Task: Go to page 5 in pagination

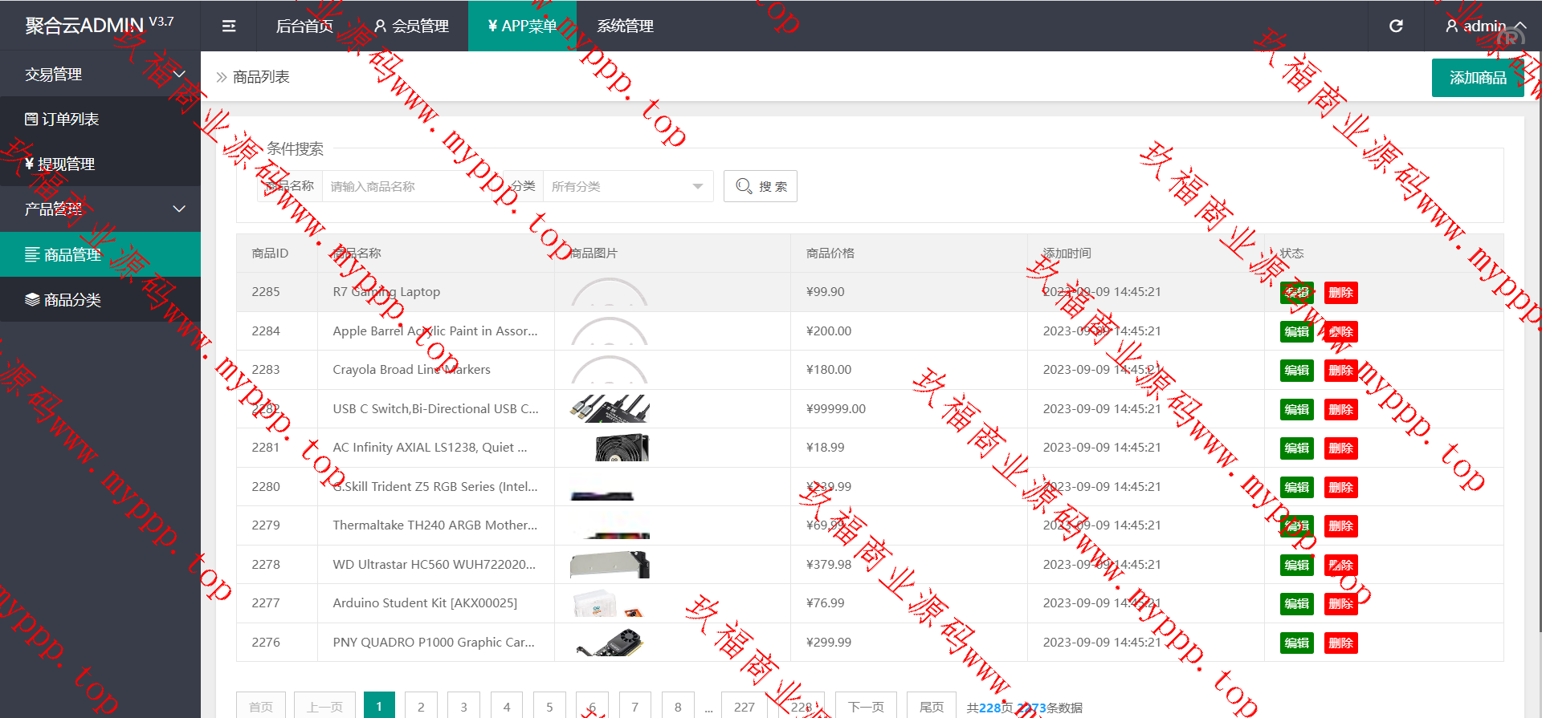Action: pyautogui.click(x=549, y=707)
